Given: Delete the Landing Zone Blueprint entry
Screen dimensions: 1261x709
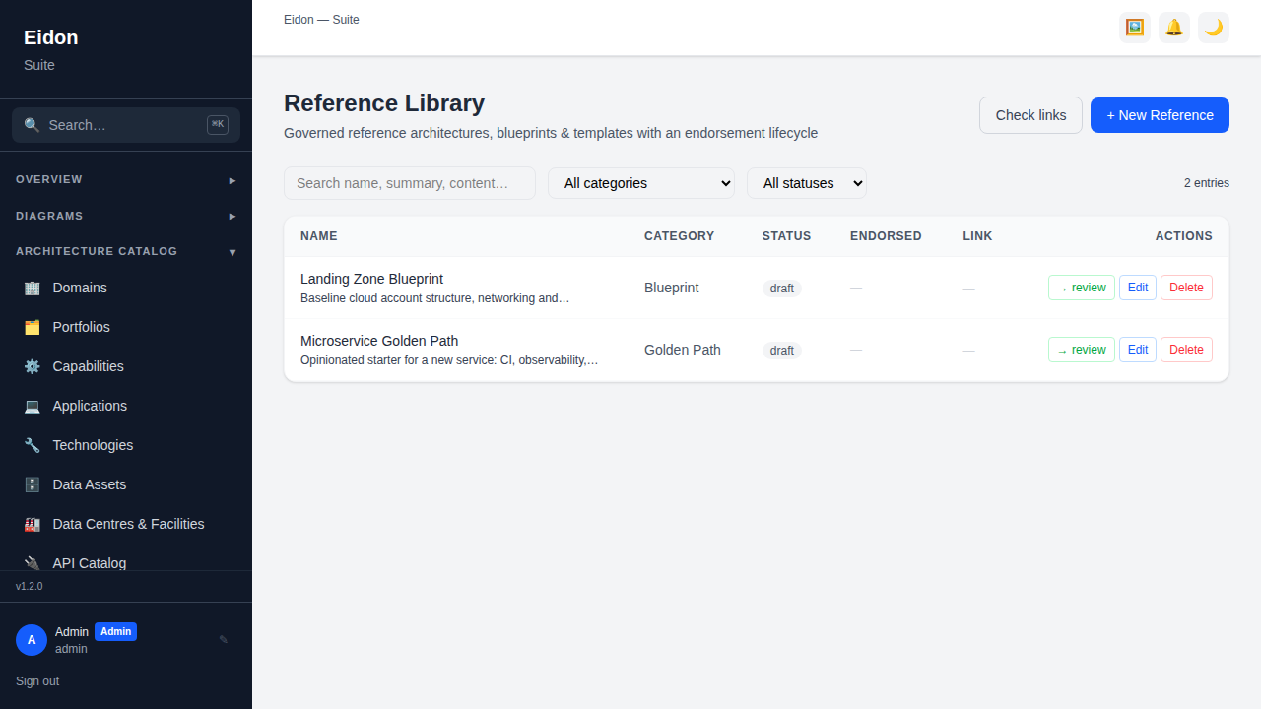Looking at the screenshot, I should tap(1186, 288).
